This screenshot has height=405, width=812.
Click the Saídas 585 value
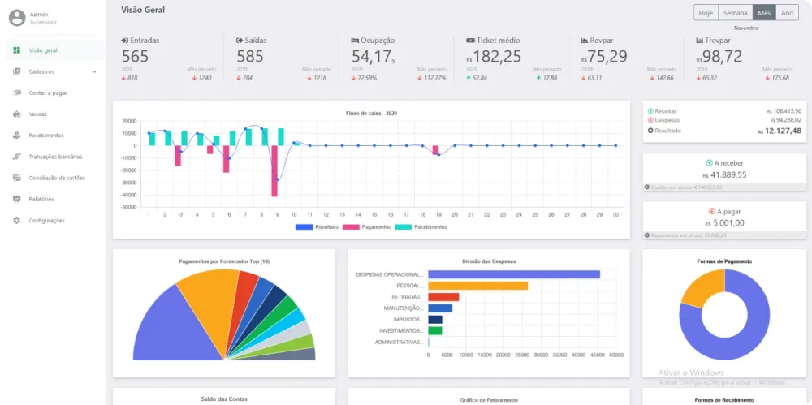(250, 56)
